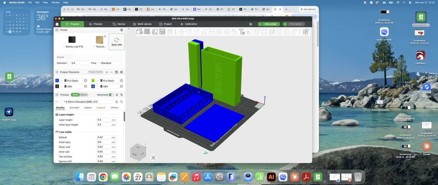Click the Slice plate button
The width and height of the screenshot is (438, 185).
269,24
